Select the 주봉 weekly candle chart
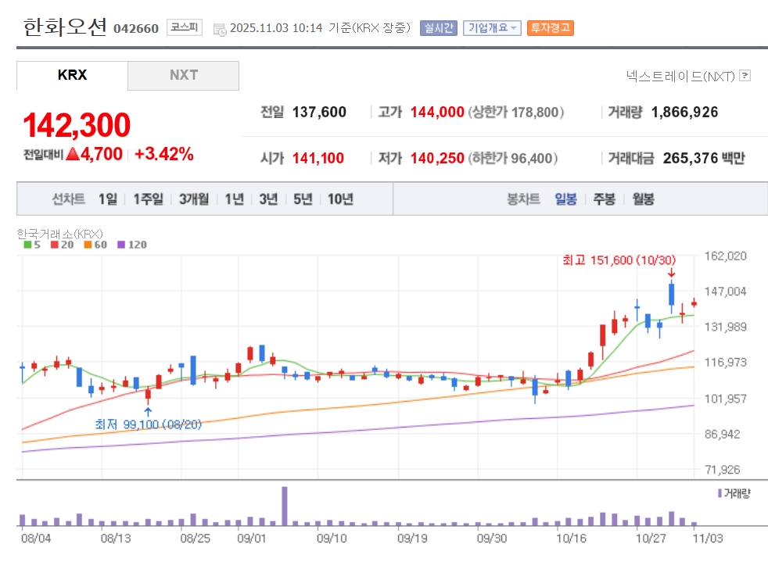The height and width of the screenshot is (562, 768). [605, 199]
